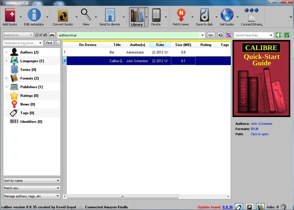294x210 pixels.
Task: Toggle book details status bar icon
Action: [x=260, y=207]
